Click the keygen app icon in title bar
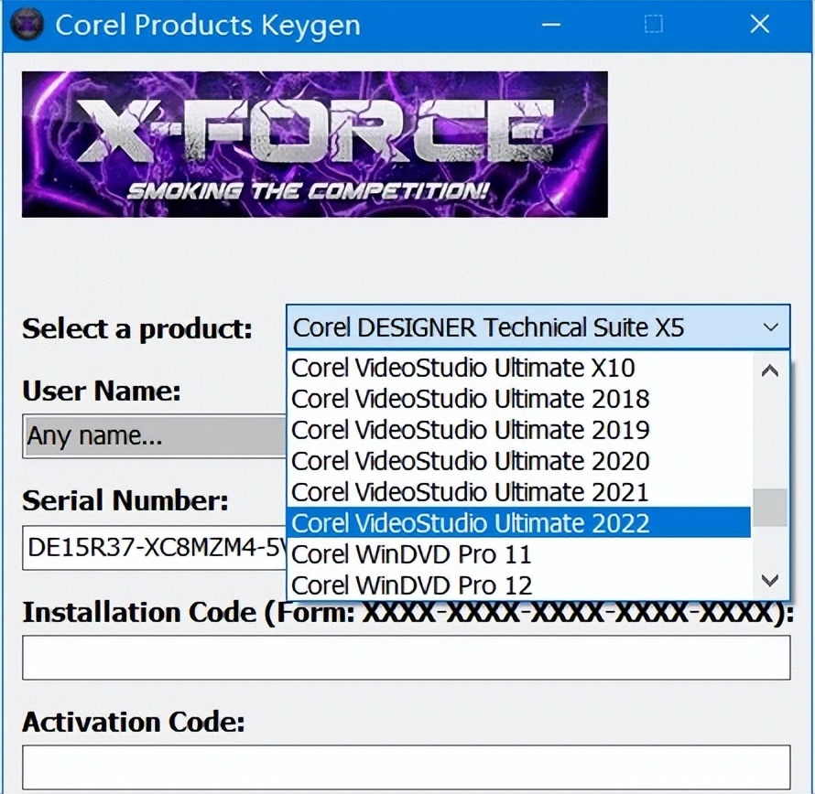This screenshot has height=794, width=815. [25, 24]
